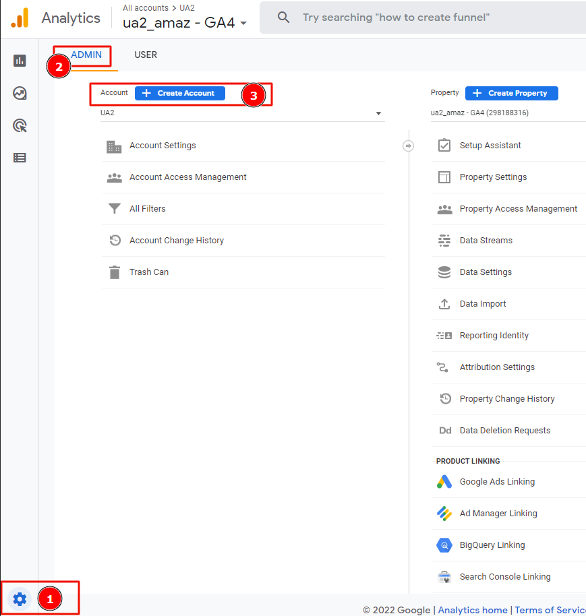
Task: Open Data Import text entry
Action: coord(483,304)
